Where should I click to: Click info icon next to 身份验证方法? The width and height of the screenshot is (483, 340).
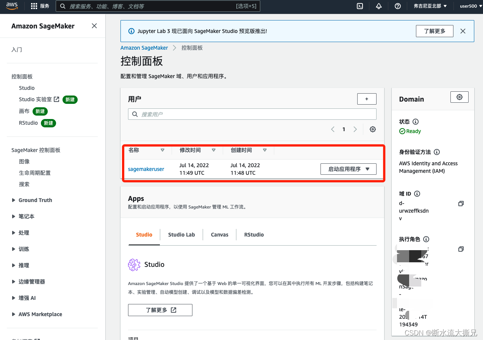pyautogui.click(x=437, y=152)
